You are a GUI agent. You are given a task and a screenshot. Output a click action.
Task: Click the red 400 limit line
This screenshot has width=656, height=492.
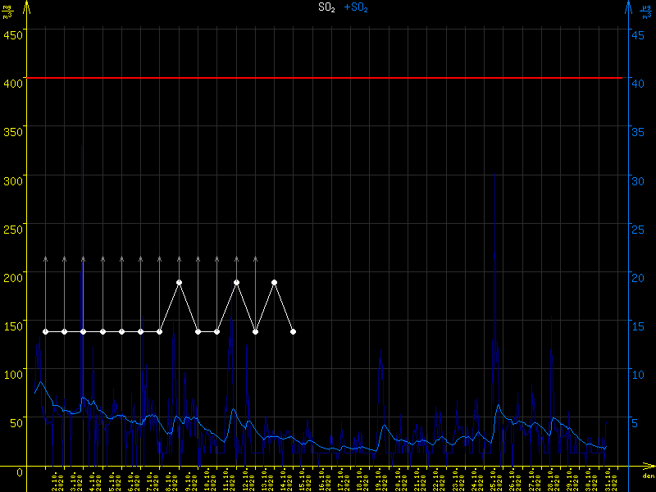tap(328, 78)
